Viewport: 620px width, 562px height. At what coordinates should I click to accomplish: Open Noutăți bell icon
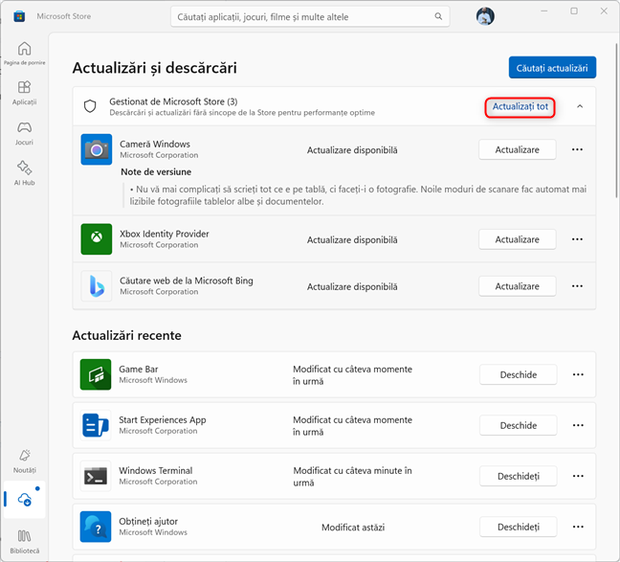click(24, 460)
